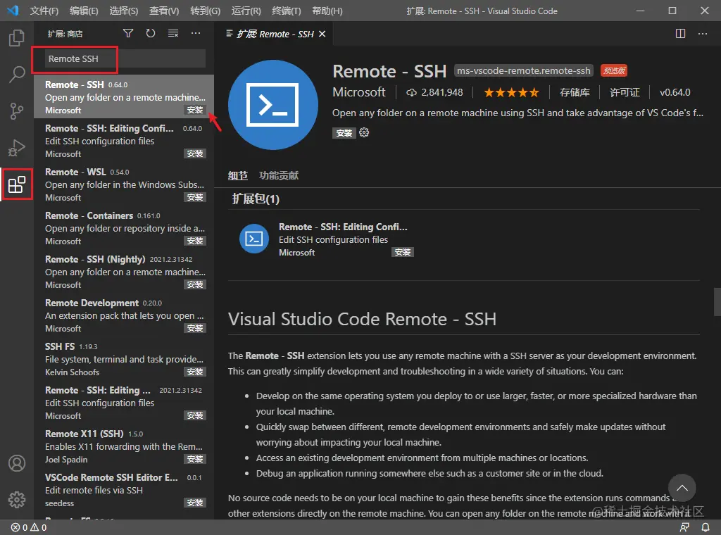The image size is (721, 535).
Task: Open the manage gear beside install button
Action: (x=364, y=133)
